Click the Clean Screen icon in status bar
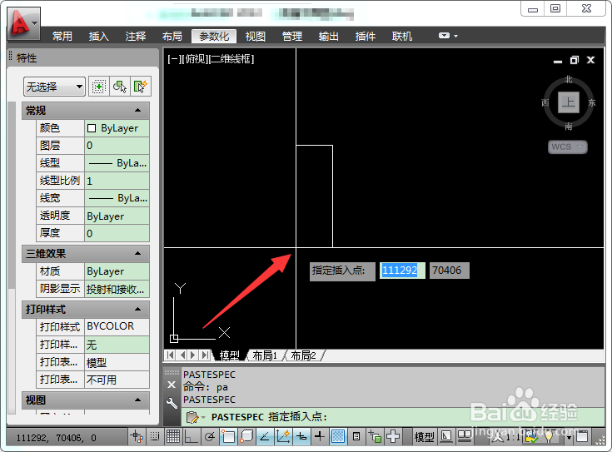 point(582,436)
